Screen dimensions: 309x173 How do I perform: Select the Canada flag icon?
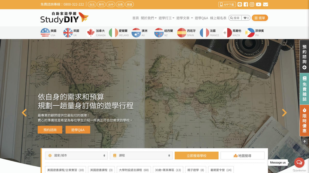(x=91, y=33)
